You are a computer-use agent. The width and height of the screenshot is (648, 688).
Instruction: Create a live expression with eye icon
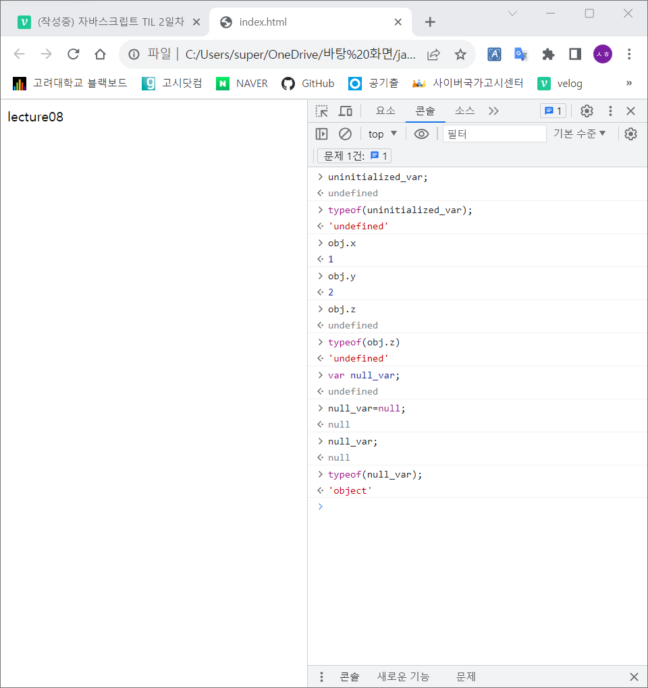(x=421, y=134)
